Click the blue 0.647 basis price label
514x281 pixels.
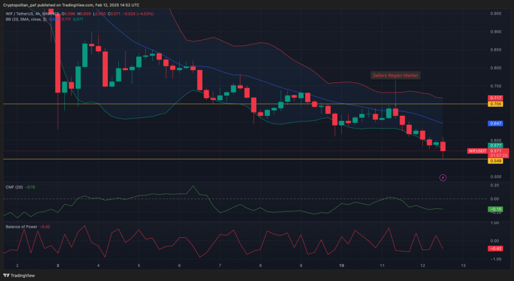[495, 123]
